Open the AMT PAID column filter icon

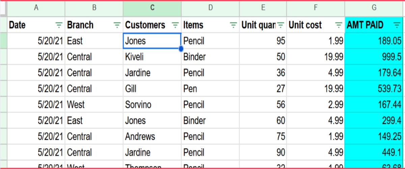click(x=397, y=25)
